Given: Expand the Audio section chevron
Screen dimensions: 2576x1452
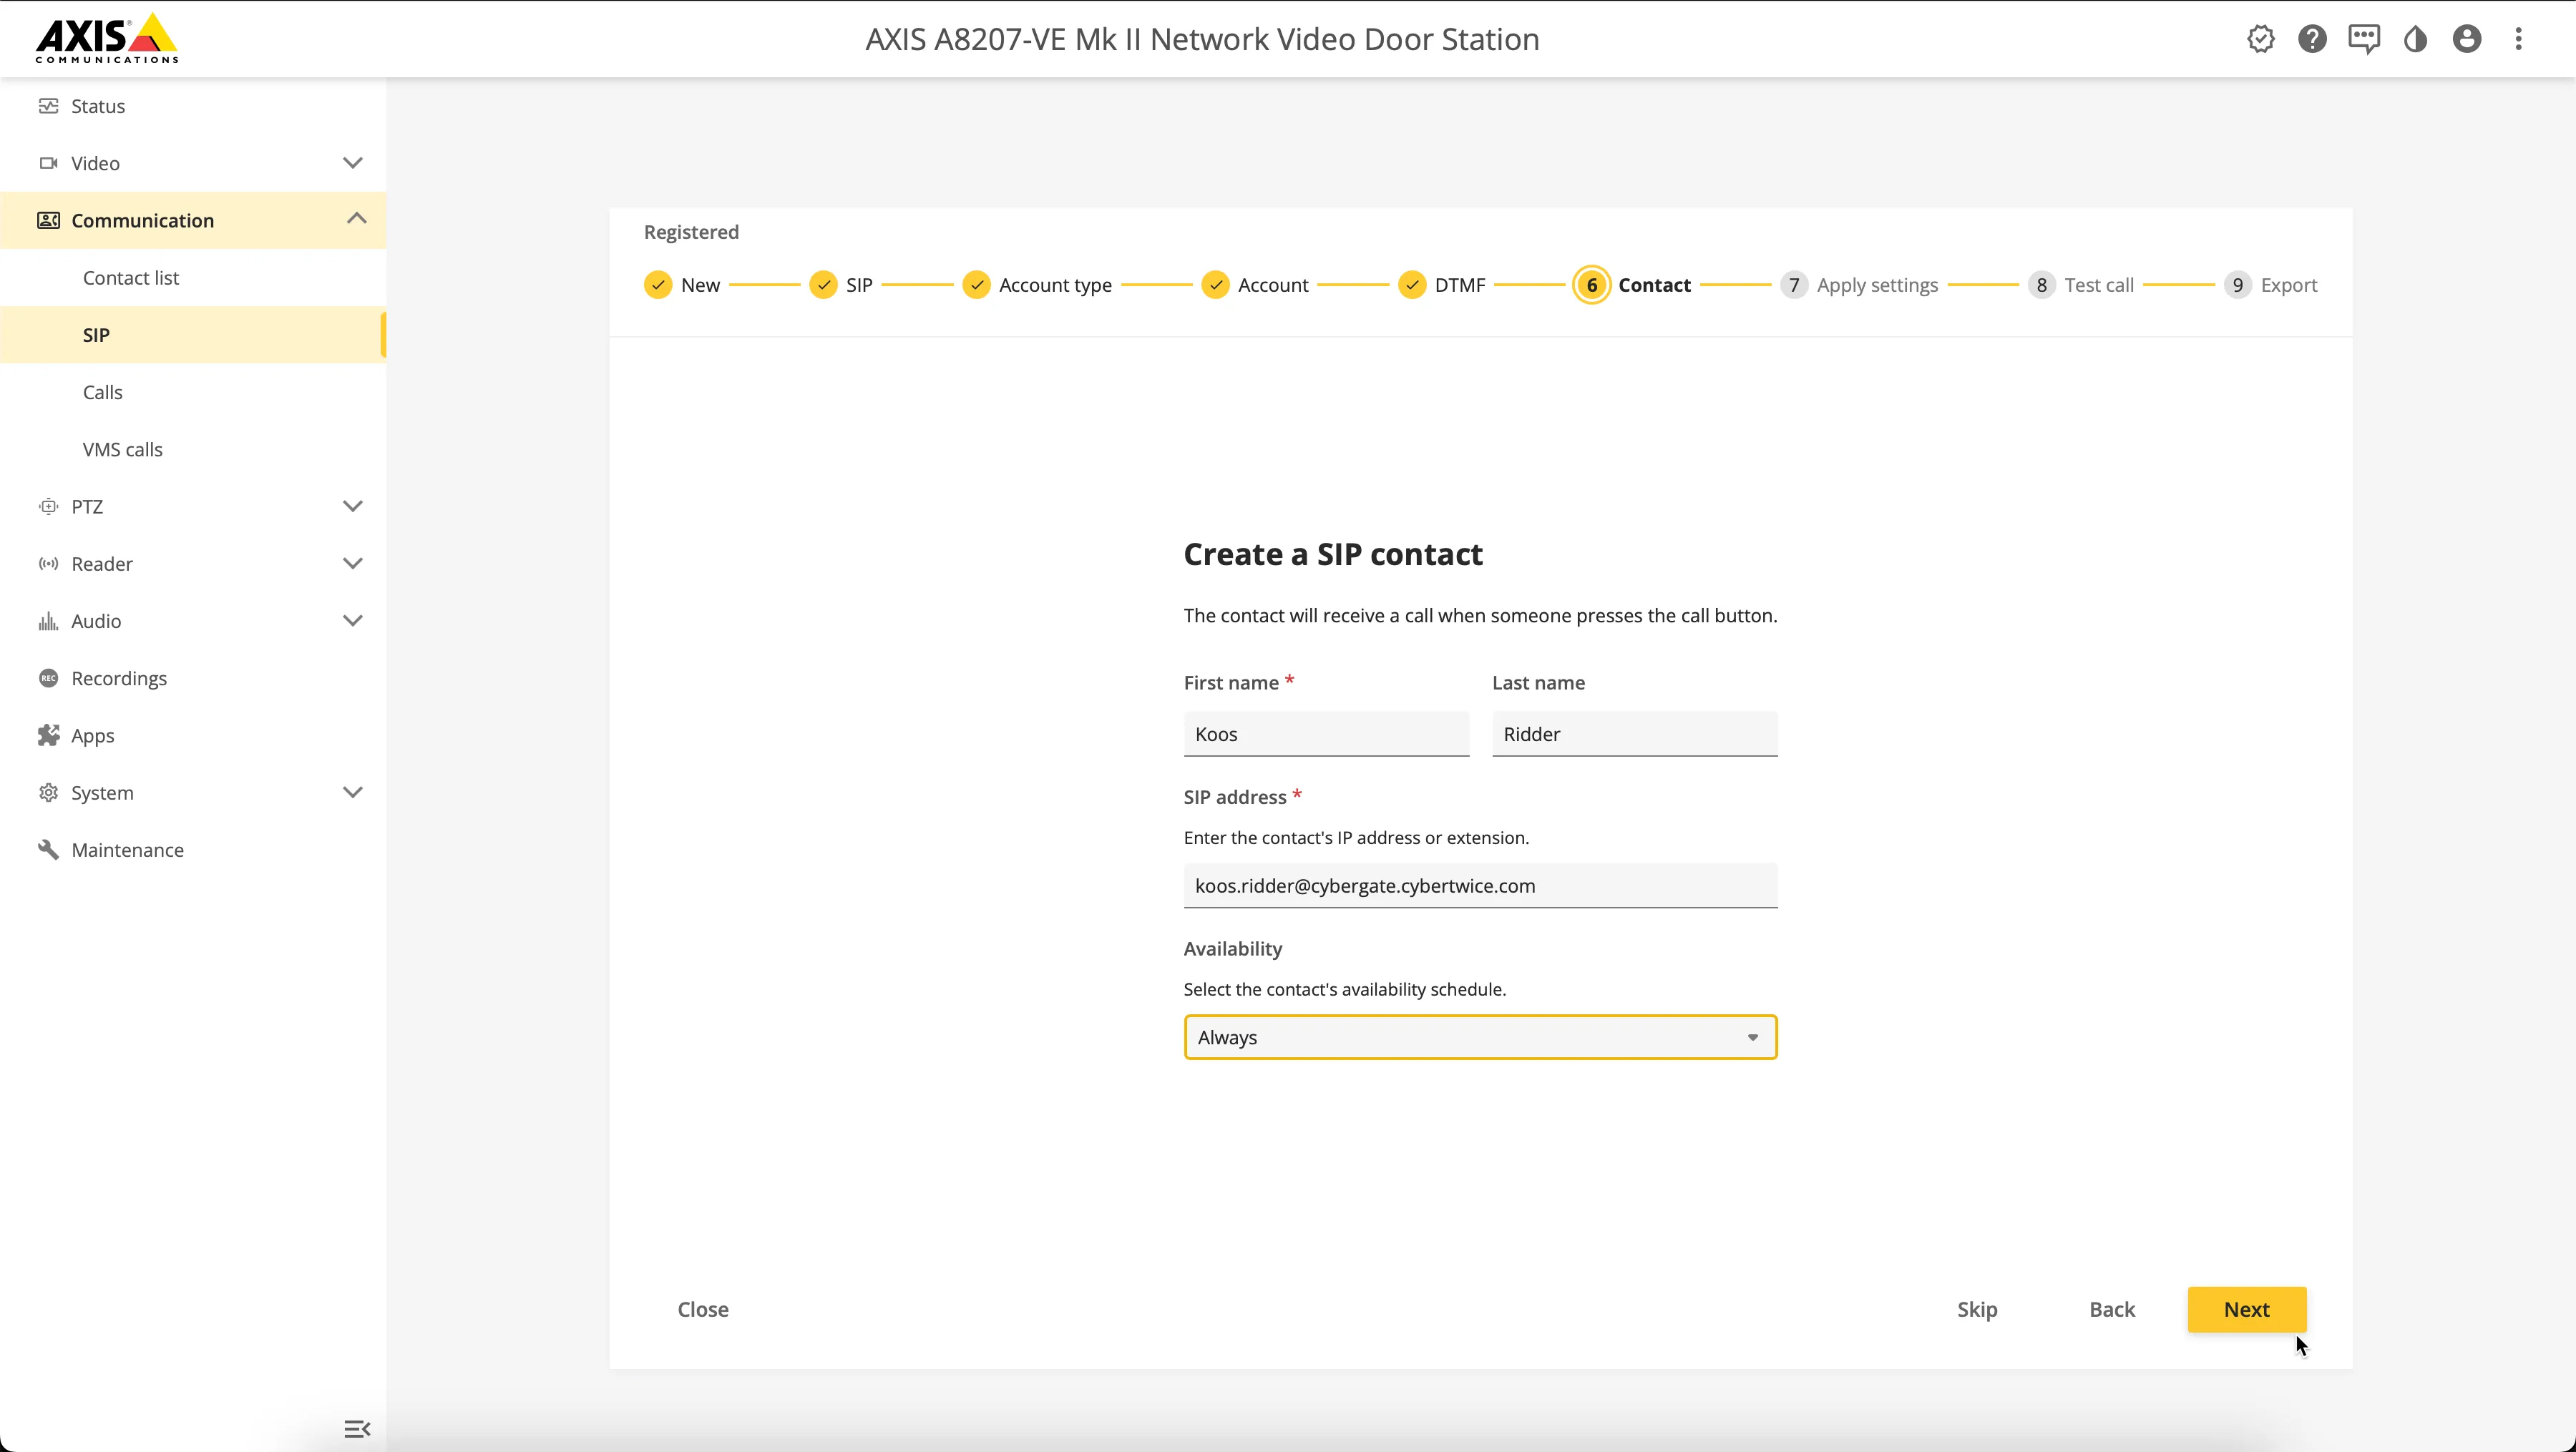Looking at the screenshot, I should coord(353,621).
